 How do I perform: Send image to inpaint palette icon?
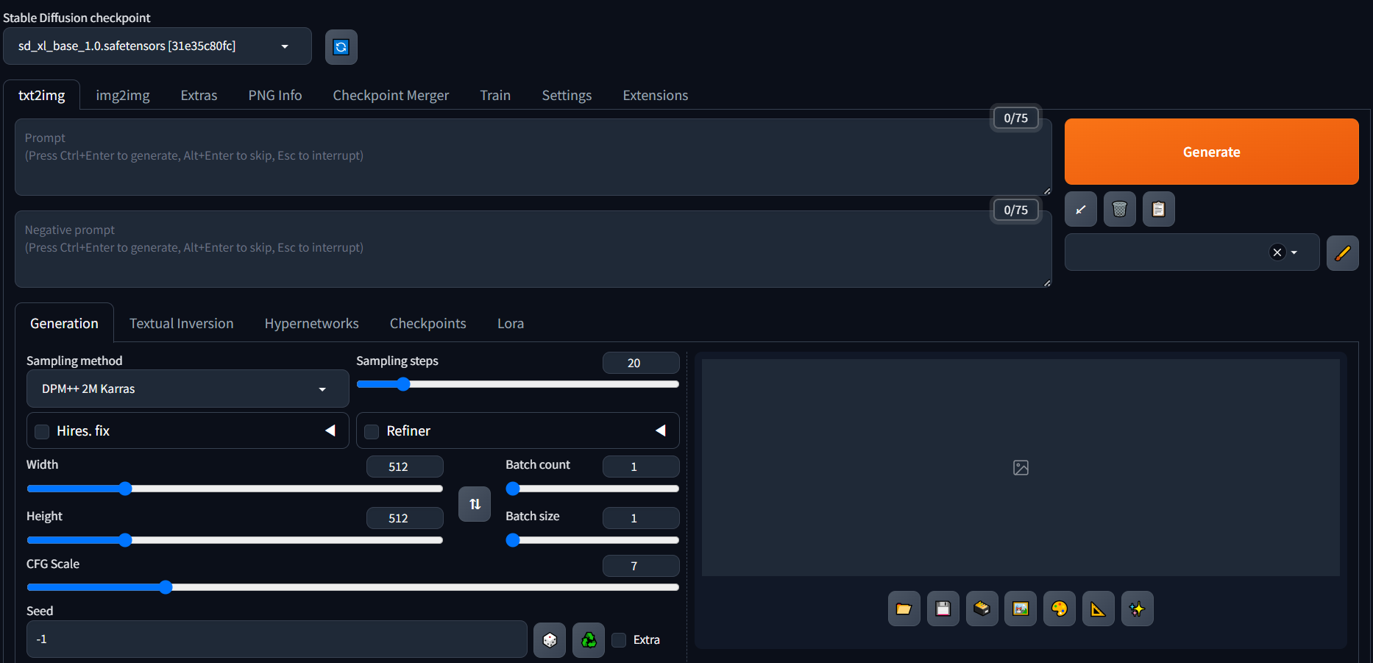coord(1060,609)
